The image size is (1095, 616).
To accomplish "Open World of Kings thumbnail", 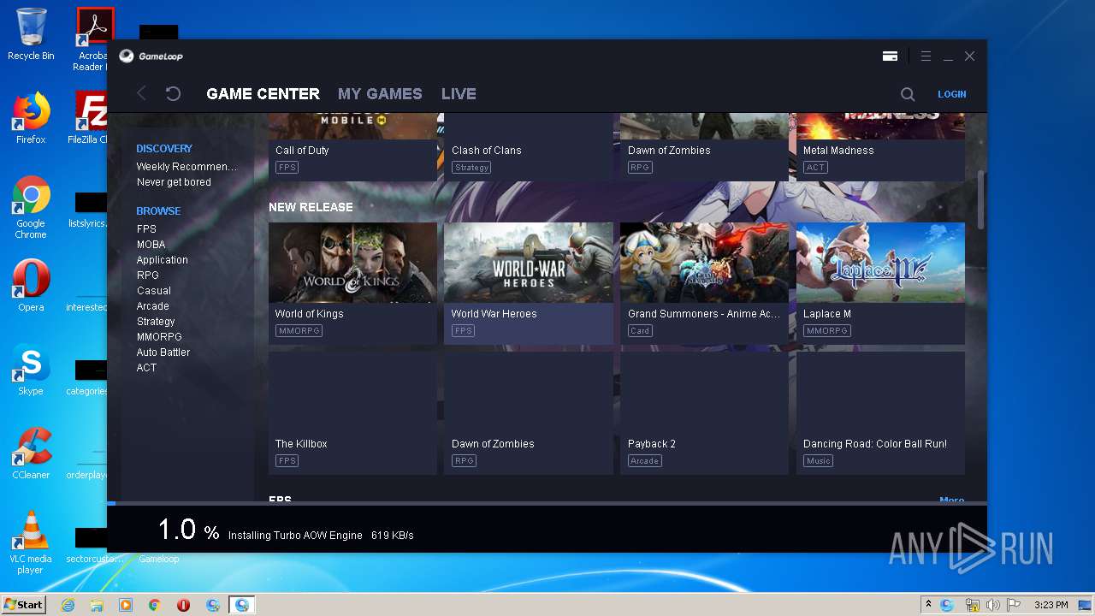I will click(x=352, y=263).
